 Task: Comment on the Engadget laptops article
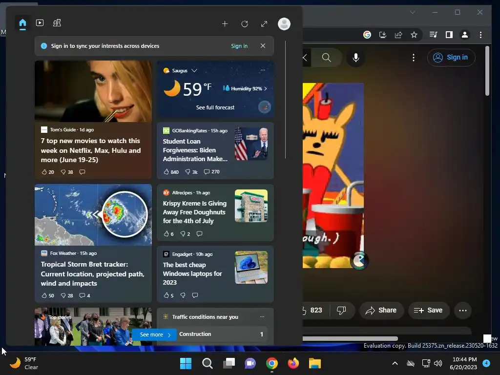195,295
